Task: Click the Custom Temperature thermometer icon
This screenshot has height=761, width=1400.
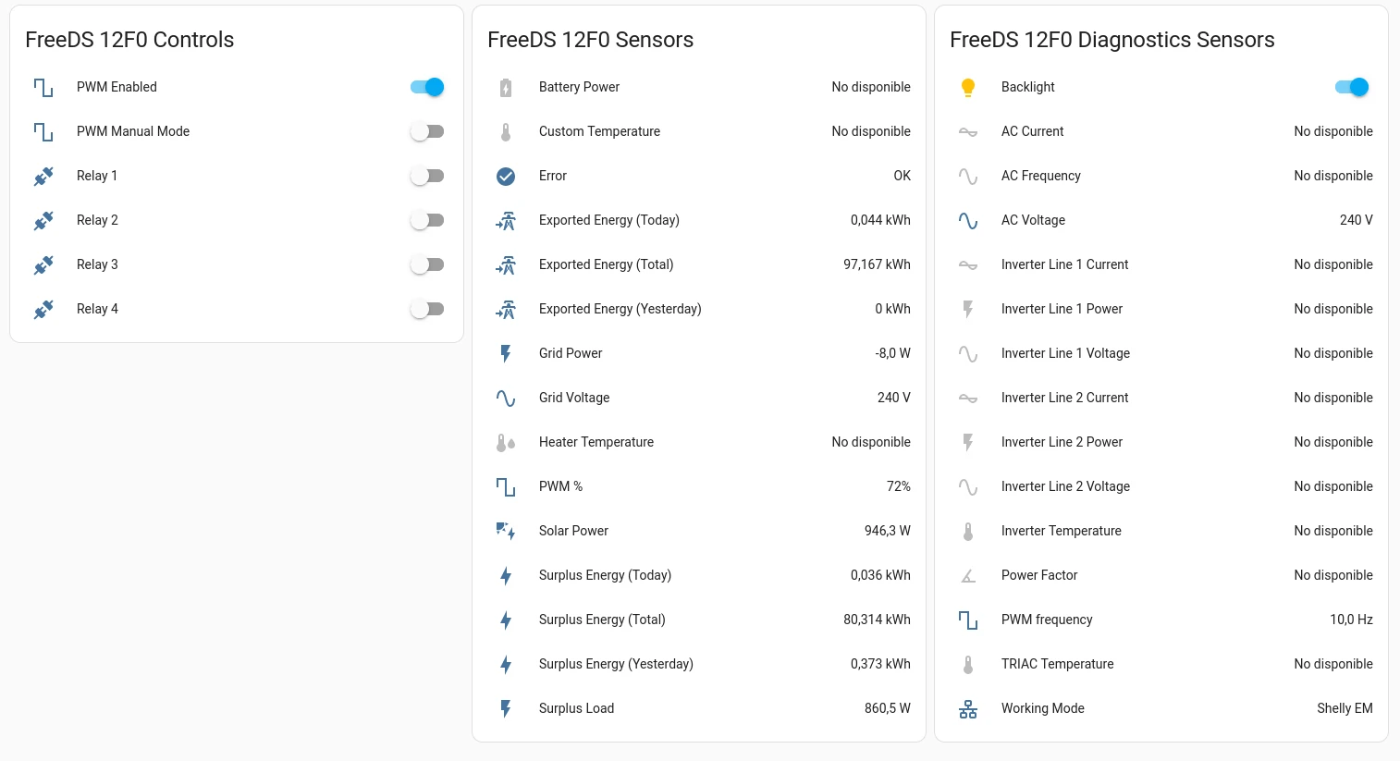Action: pyautogui.click(x=506, y=131)
